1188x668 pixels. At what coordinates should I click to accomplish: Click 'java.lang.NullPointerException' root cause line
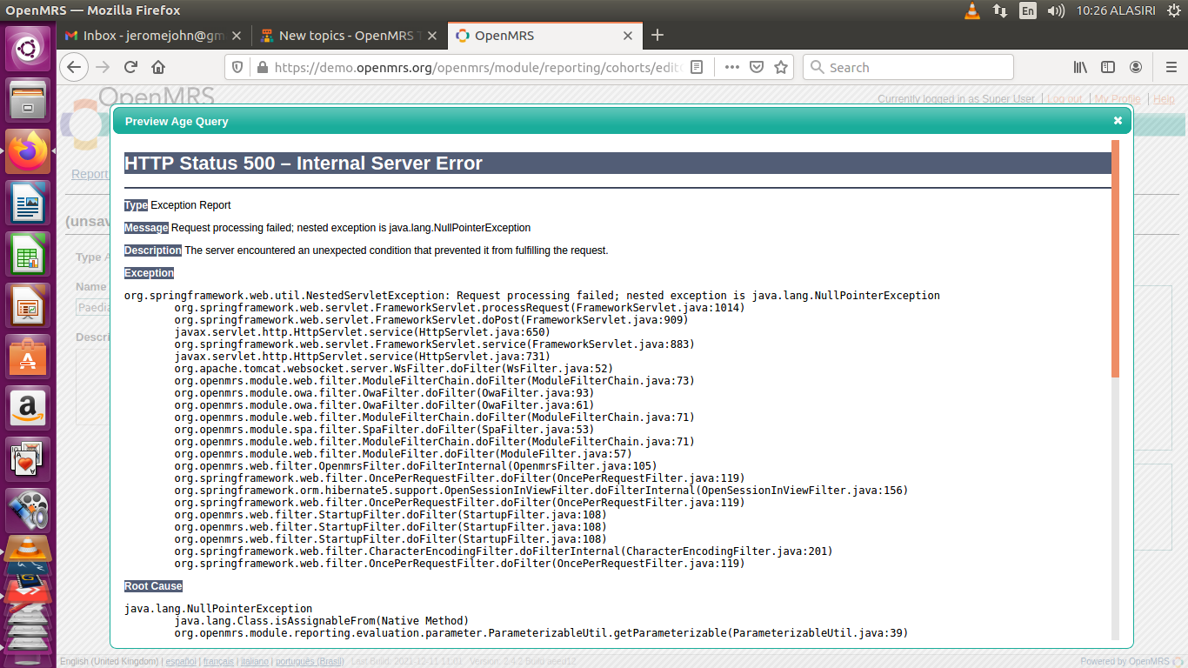pos(218,609)
